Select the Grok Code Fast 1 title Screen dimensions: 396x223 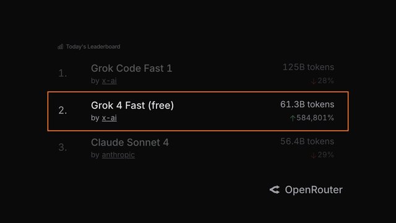point(132,68)
